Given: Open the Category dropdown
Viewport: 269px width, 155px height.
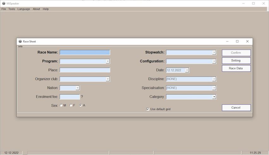Looking at the screenshot, I should click(x=214, y=97).
